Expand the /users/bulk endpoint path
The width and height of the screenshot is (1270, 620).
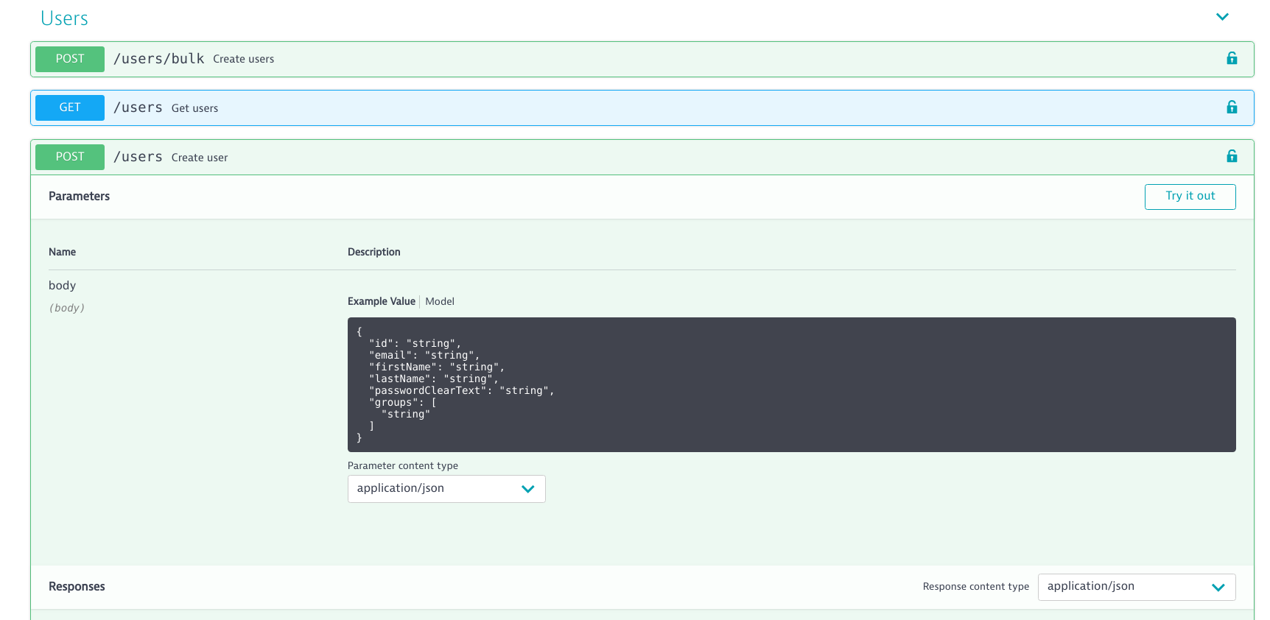[158, 59]
